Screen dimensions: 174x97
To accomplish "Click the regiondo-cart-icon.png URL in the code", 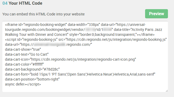I will click(84, 59).
